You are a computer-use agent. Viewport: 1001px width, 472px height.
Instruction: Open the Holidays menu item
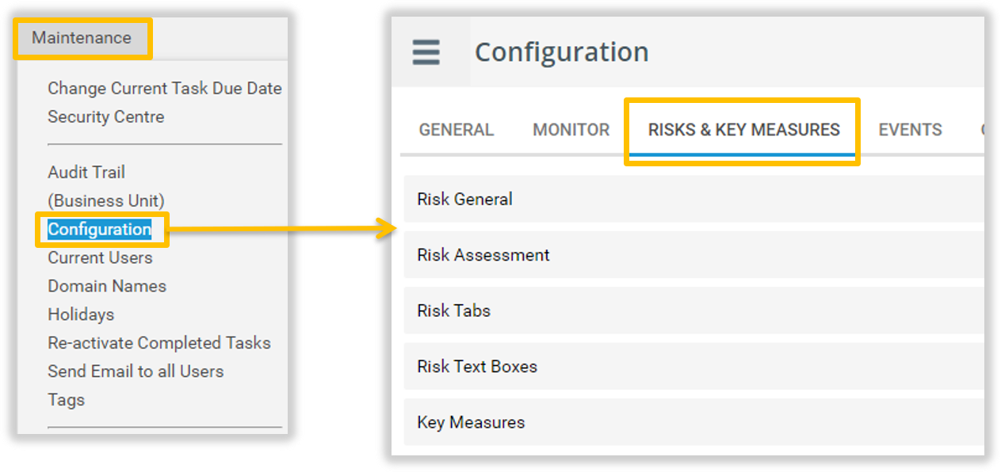(81, 315)
